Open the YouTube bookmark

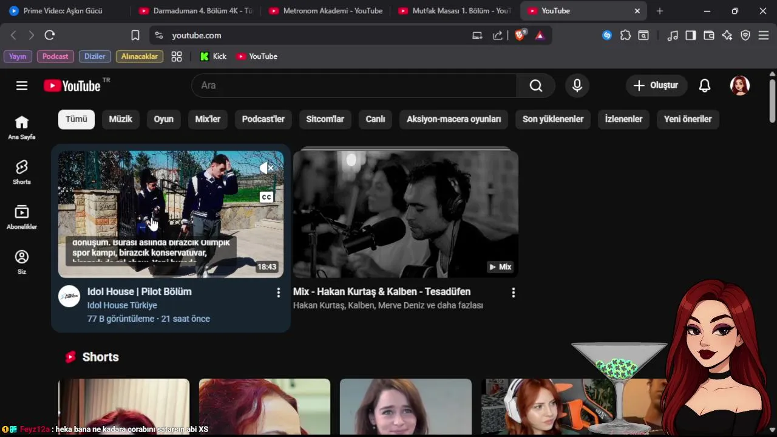coord(257,56)
